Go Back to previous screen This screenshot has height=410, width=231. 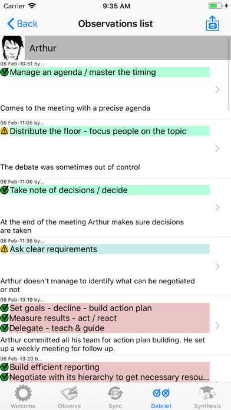click(22, 24)
